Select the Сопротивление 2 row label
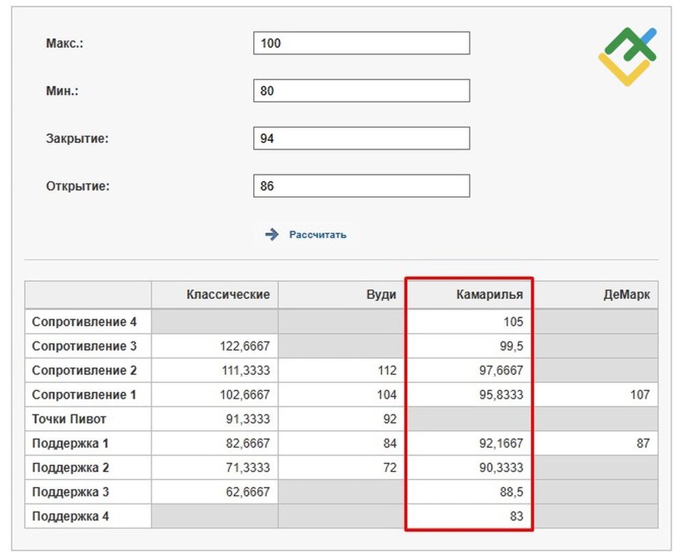Screen dimensions: 684x556 pyautogui.click(x=84, y=371)
